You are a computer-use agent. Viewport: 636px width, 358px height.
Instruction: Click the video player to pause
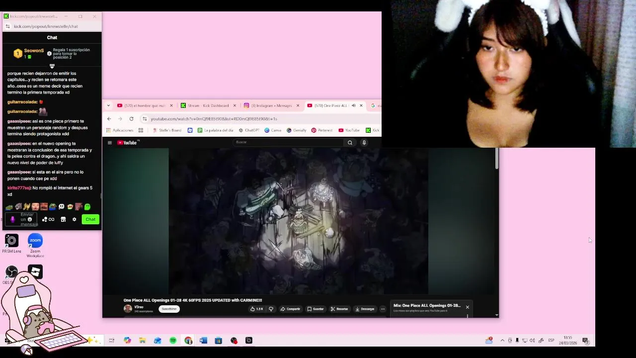pos(298,221)
